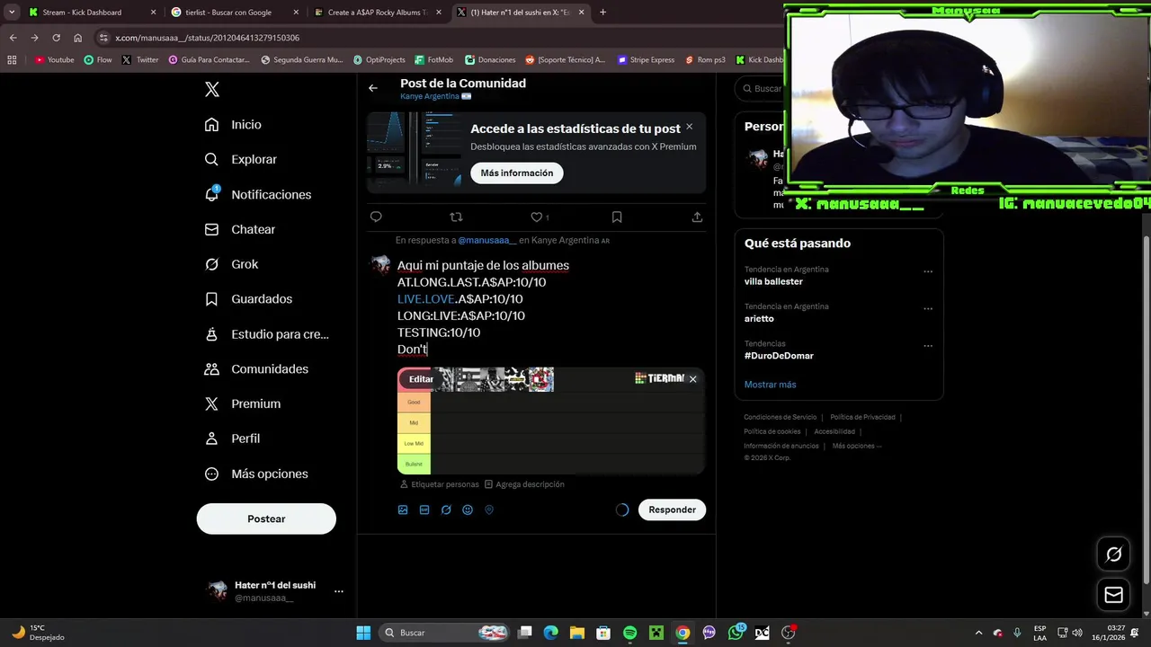The height and width of the screenshot is (647, 1151).
Task: Click Más información button
Action: (517, 173)
